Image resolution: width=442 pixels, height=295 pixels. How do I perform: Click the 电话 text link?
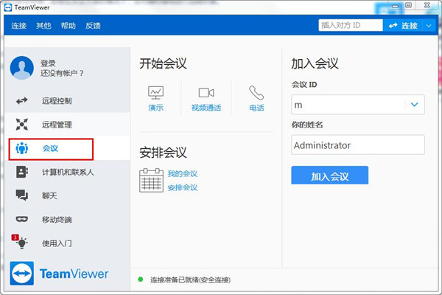256,108
